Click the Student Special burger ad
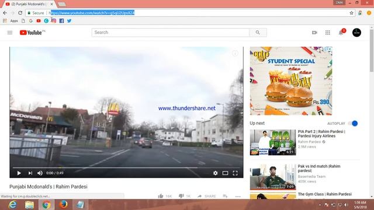Screen dimensions: 374x210 coord(291,80)
